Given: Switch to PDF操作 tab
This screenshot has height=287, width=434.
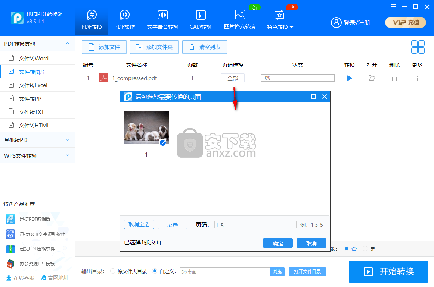Looking at the screenshot, I should point(124,19).
